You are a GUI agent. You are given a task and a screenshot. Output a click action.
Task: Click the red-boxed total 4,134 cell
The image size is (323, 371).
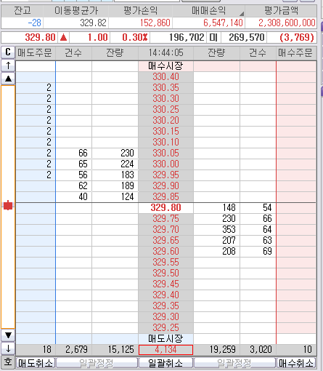(165, 350)
